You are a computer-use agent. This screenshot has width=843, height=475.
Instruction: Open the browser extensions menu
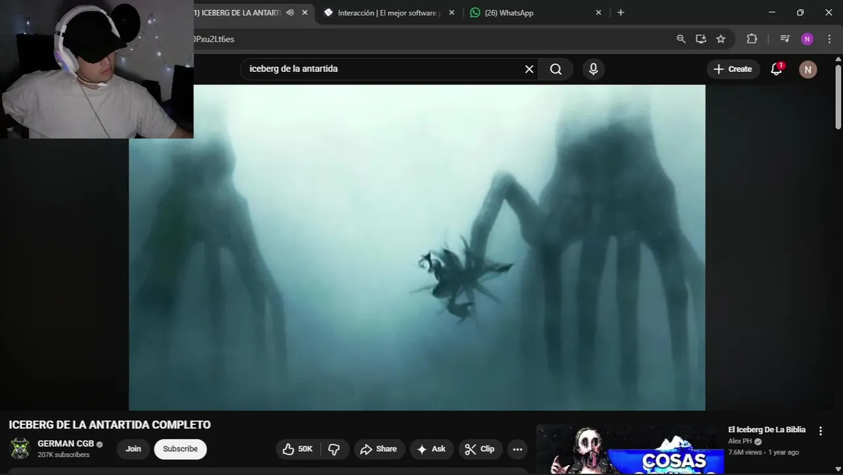(752, 39)
